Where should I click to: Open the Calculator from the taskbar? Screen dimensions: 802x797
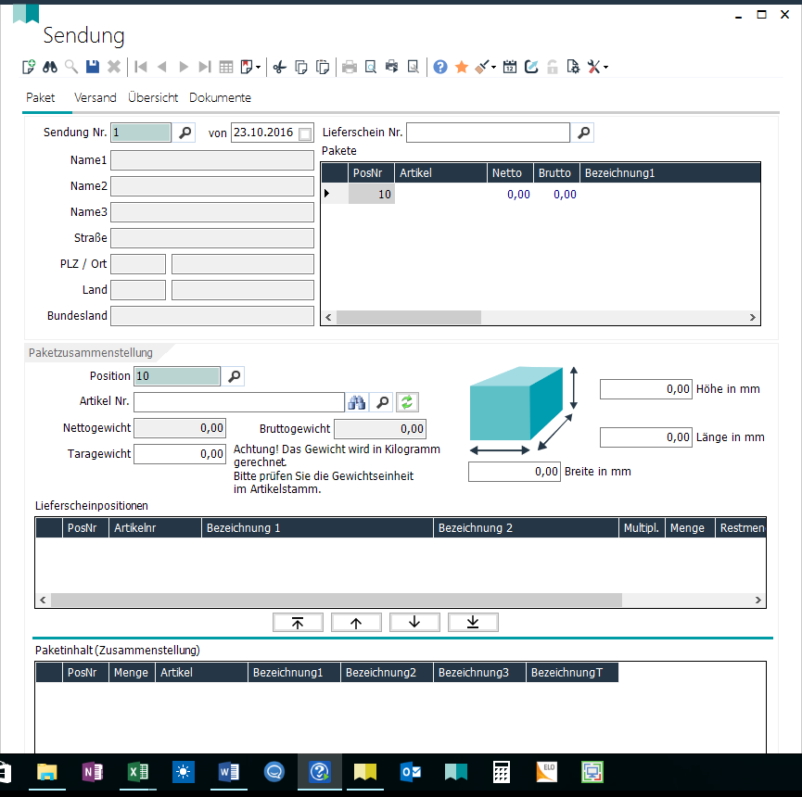(x=502, y=772)
